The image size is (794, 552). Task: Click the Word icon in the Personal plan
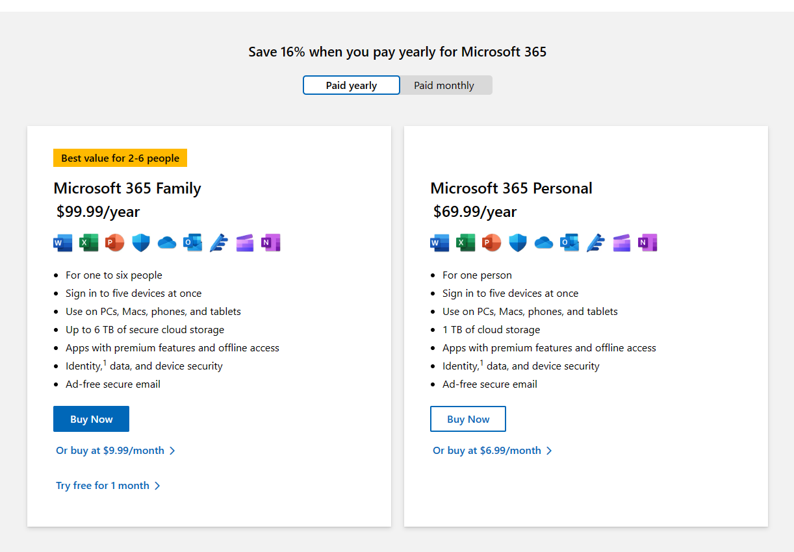[440, 243]
